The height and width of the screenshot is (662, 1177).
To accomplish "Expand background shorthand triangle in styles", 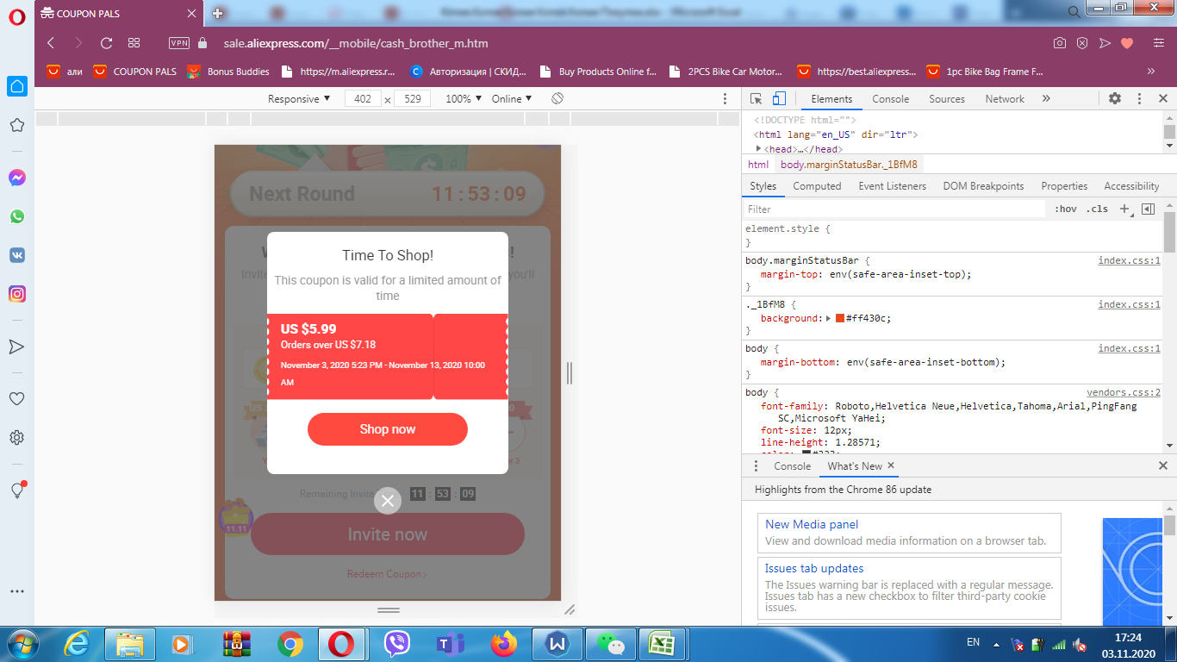I will (x=829, y=318).
